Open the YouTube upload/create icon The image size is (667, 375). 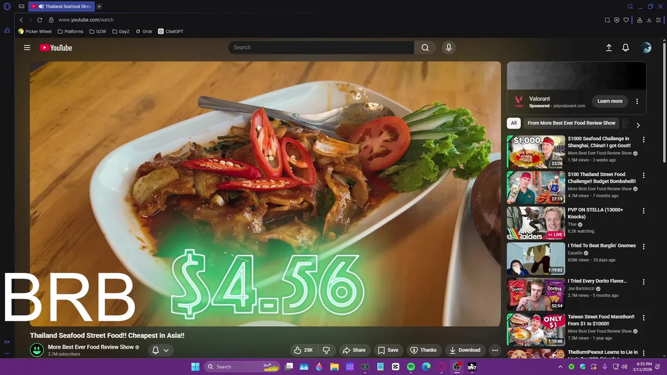click(609, 47)
